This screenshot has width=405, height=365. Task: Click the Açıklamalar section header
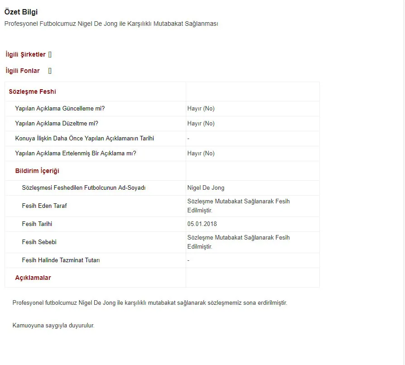[33, 278]
